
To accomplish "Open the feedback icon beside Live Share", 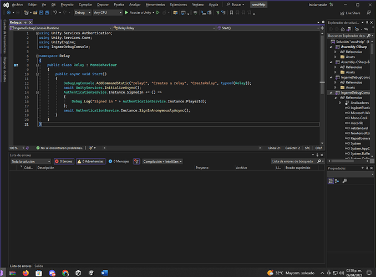I will (369, 12).
